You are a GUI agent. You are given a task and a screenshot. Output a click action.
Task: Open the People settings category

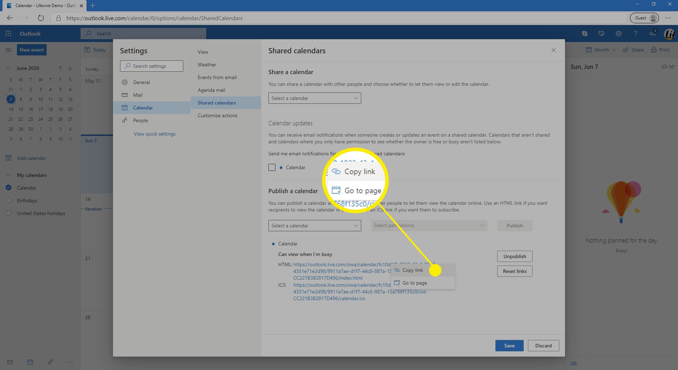pos(152,120)
